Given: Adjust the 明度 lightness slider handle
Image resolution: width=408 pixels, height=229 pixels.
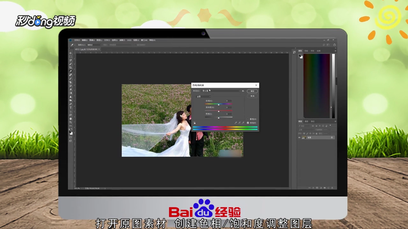Looking at the screenshot, I should pyautogui.click(x=219, y=118).
